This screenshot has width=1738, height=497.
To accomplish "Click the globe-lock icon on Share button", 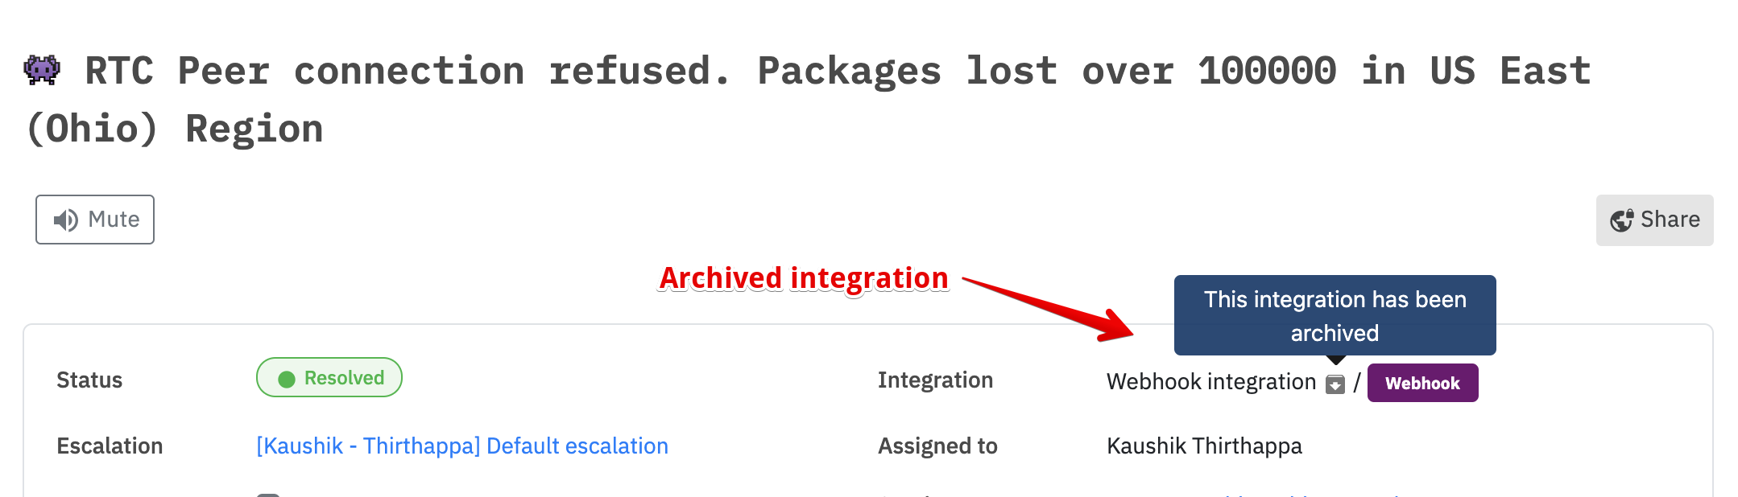I will [1621, 220].
